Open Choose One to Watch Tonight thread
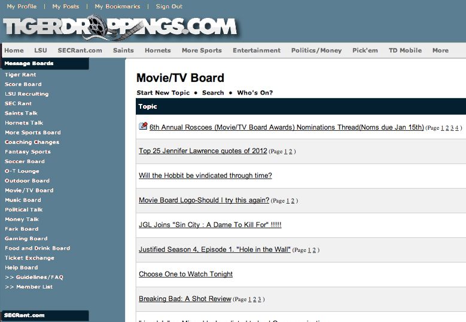Image resolution: width=466 pixels, height=322 pixels. tap(186, 274)
